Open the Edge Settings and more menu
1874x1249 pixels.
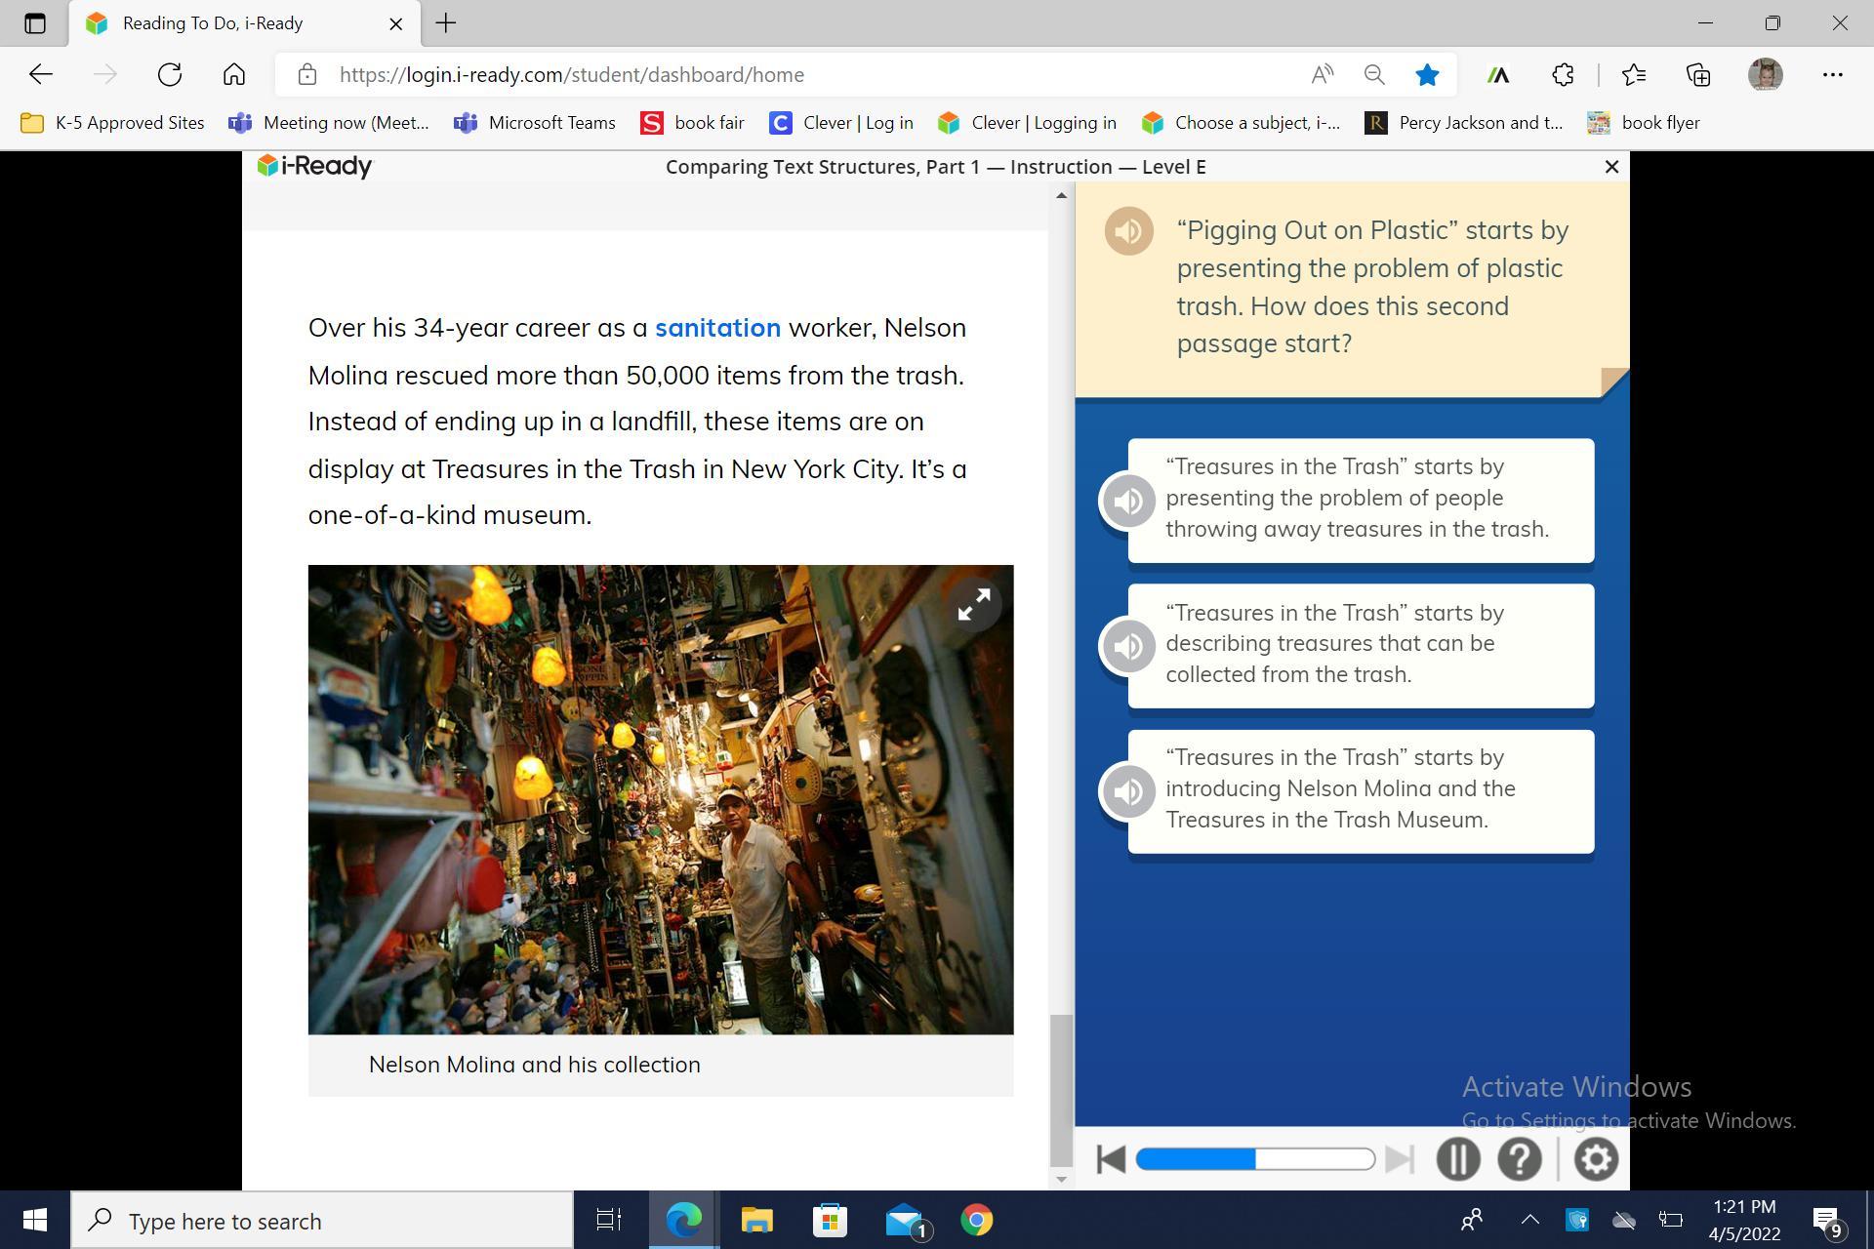(x=1832, y=74)
